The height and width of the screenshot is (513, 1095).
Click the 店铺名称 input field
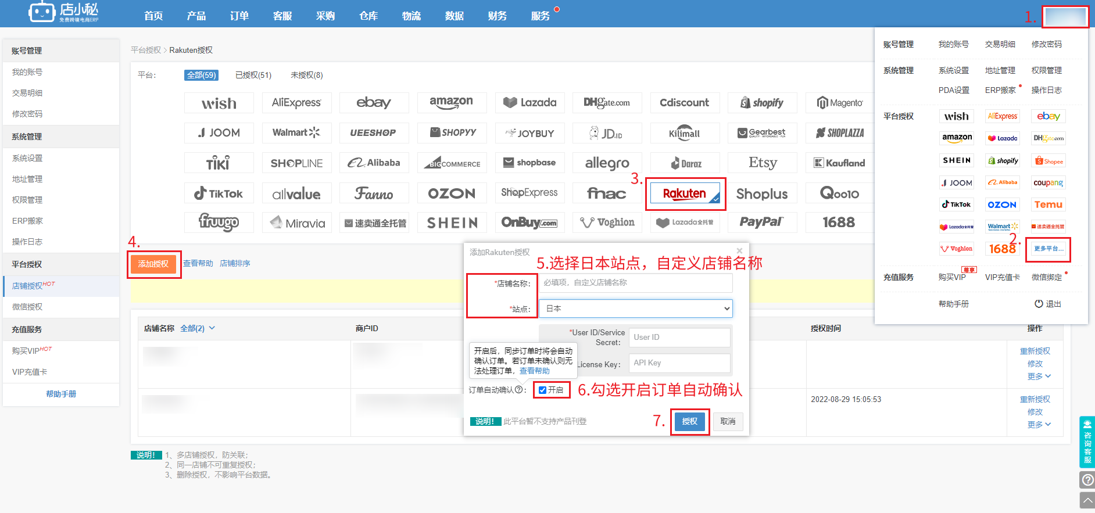(x=636, y=283)
